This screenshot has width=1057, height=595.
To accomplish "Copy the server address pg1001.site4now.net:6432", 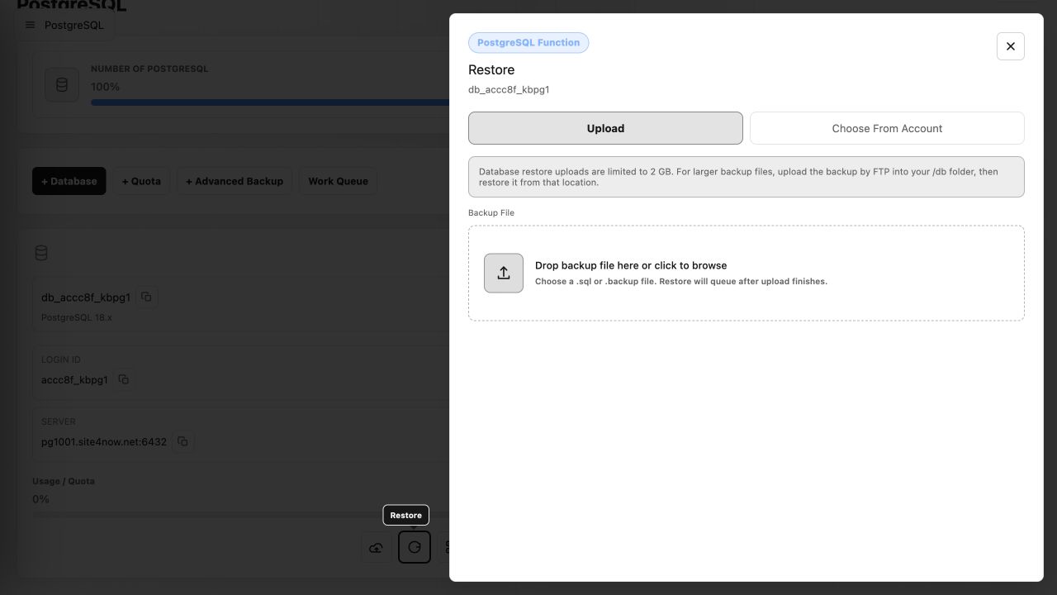I will tap(182, 441).
